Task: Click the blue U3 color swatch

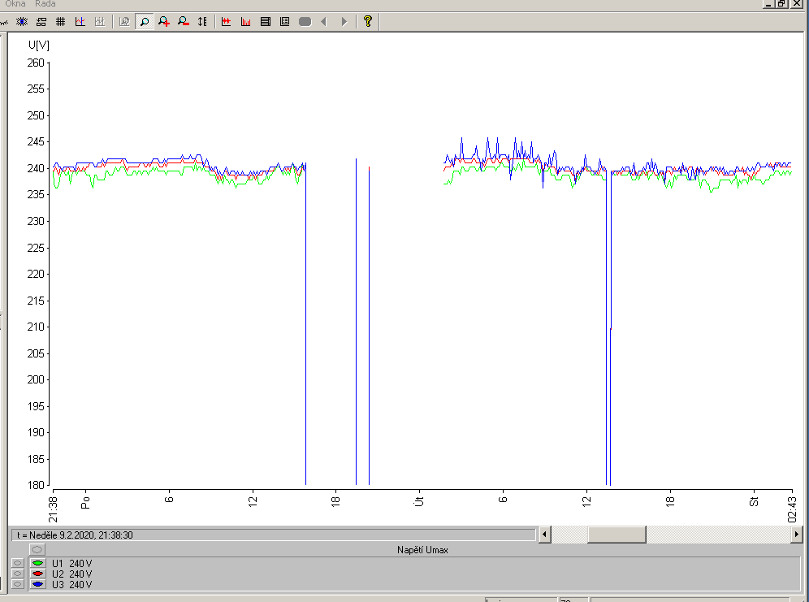Action: coord(37,584)
